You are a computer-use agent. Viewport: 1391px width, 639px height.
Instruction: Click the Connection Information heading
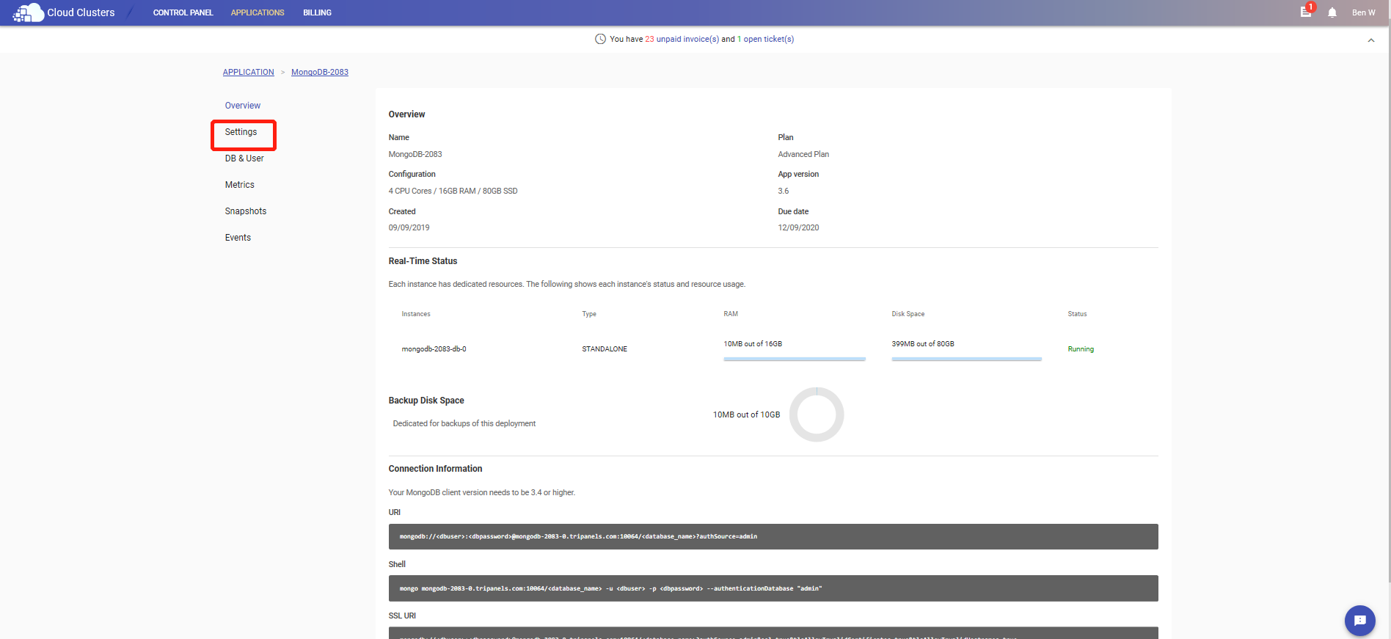coord(435,469)
